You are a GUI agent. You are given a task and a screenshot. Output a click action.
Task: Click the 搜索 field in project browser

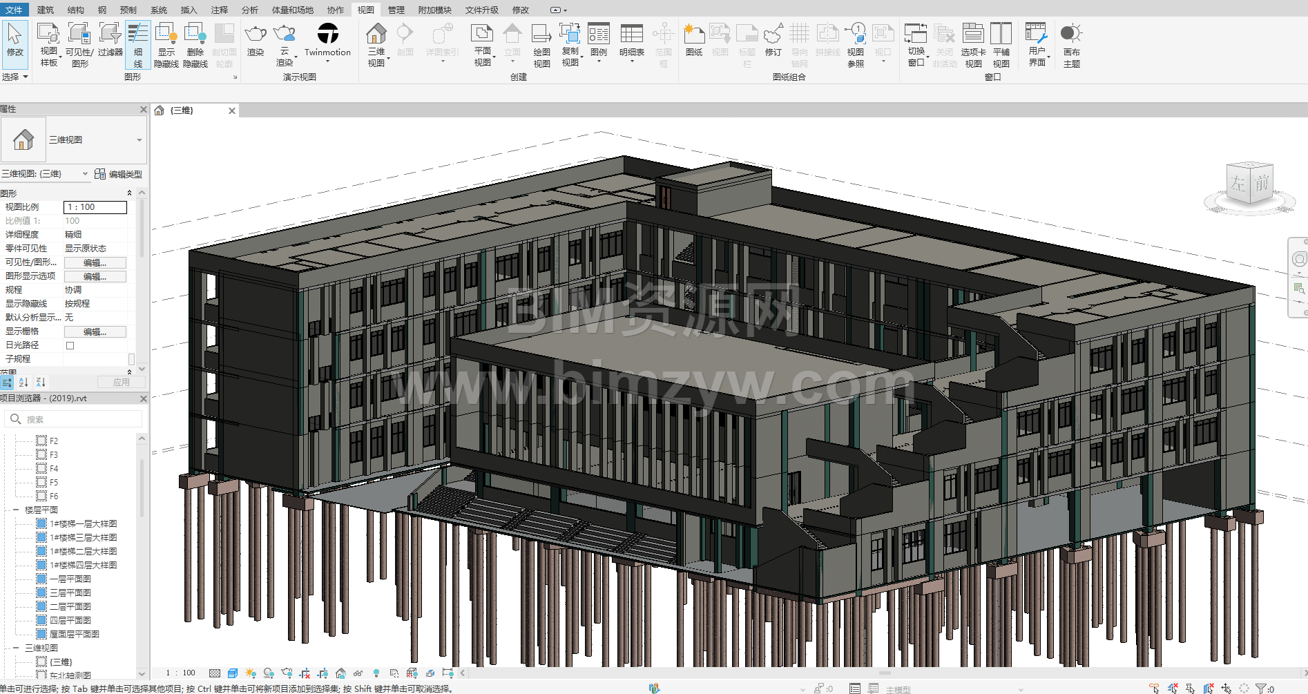[76, 419]
